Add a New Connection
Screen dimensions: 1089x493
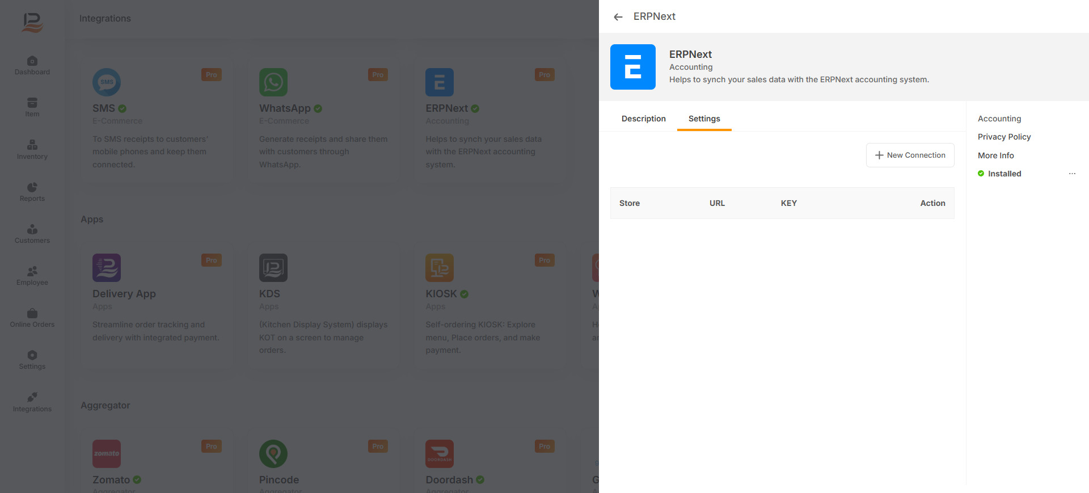[x=910, y=155]
